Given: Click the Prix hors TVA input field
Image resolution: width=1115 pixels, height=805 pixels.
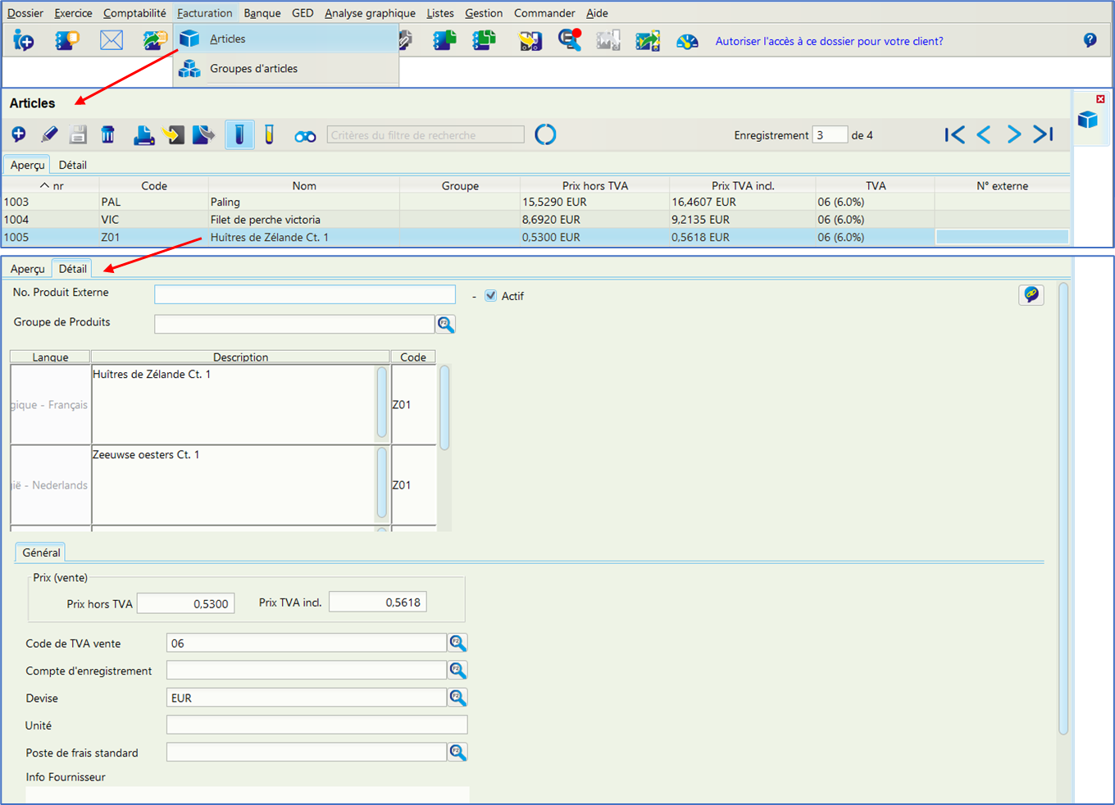Looking at the screenshot, I should point(186,603).
